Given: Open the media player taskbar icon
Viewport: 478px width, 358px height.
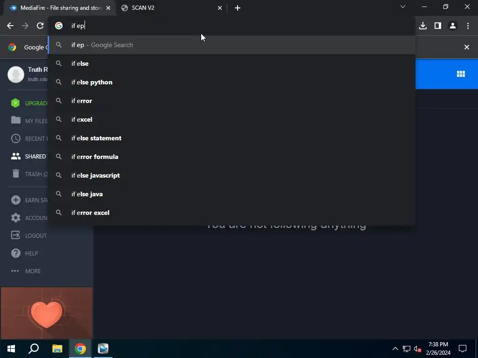Looking at the screenshot, I should 103,349.
